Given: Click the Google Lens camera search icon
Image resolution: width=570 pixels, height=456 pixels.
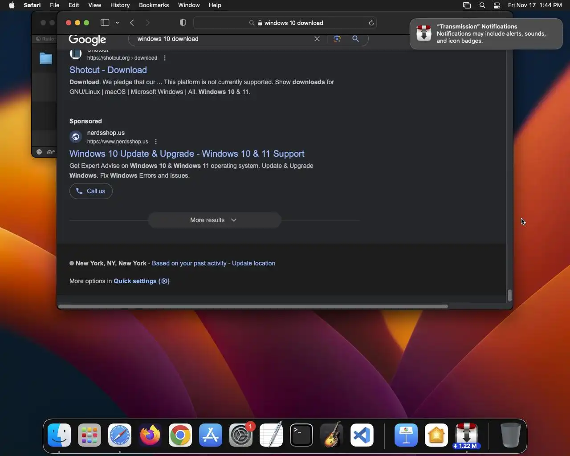Looking at the screenshot, I should [x=337, y=39].
